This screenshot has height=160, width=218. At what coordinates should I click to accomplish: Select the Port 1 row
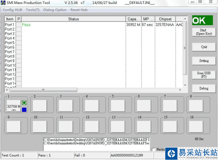94,25
